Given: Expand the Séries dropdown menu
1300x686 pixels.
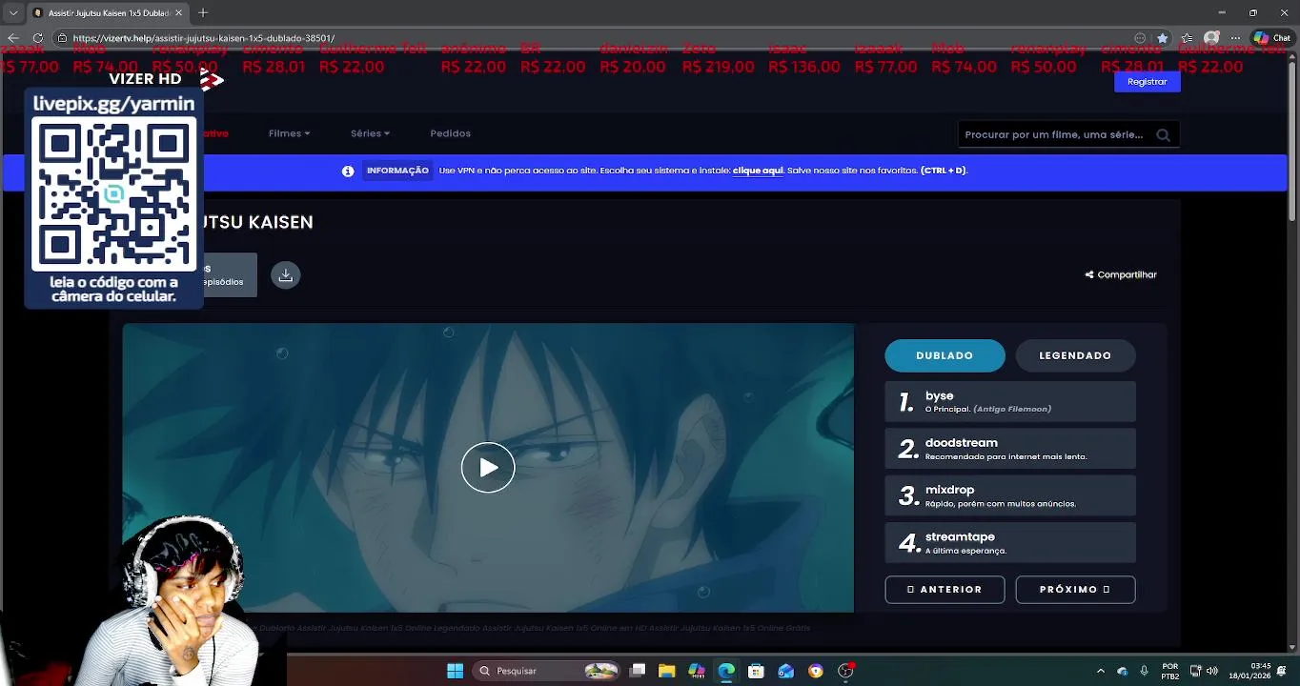Looking at the screenshot, I should click(x=370, y=133).
